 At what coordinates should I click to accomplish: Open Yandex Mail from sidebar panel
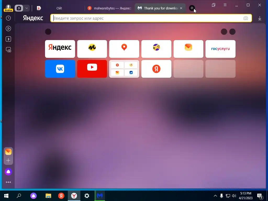8,152
